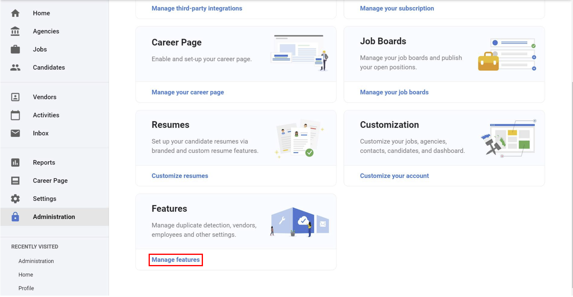
Task: Click the Manage features link
Action: (176, 260)
